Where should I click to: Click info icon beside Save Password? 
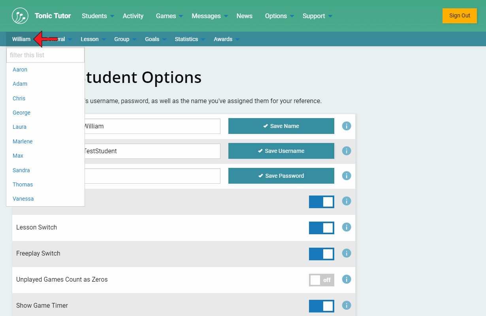tap(347, 176)
